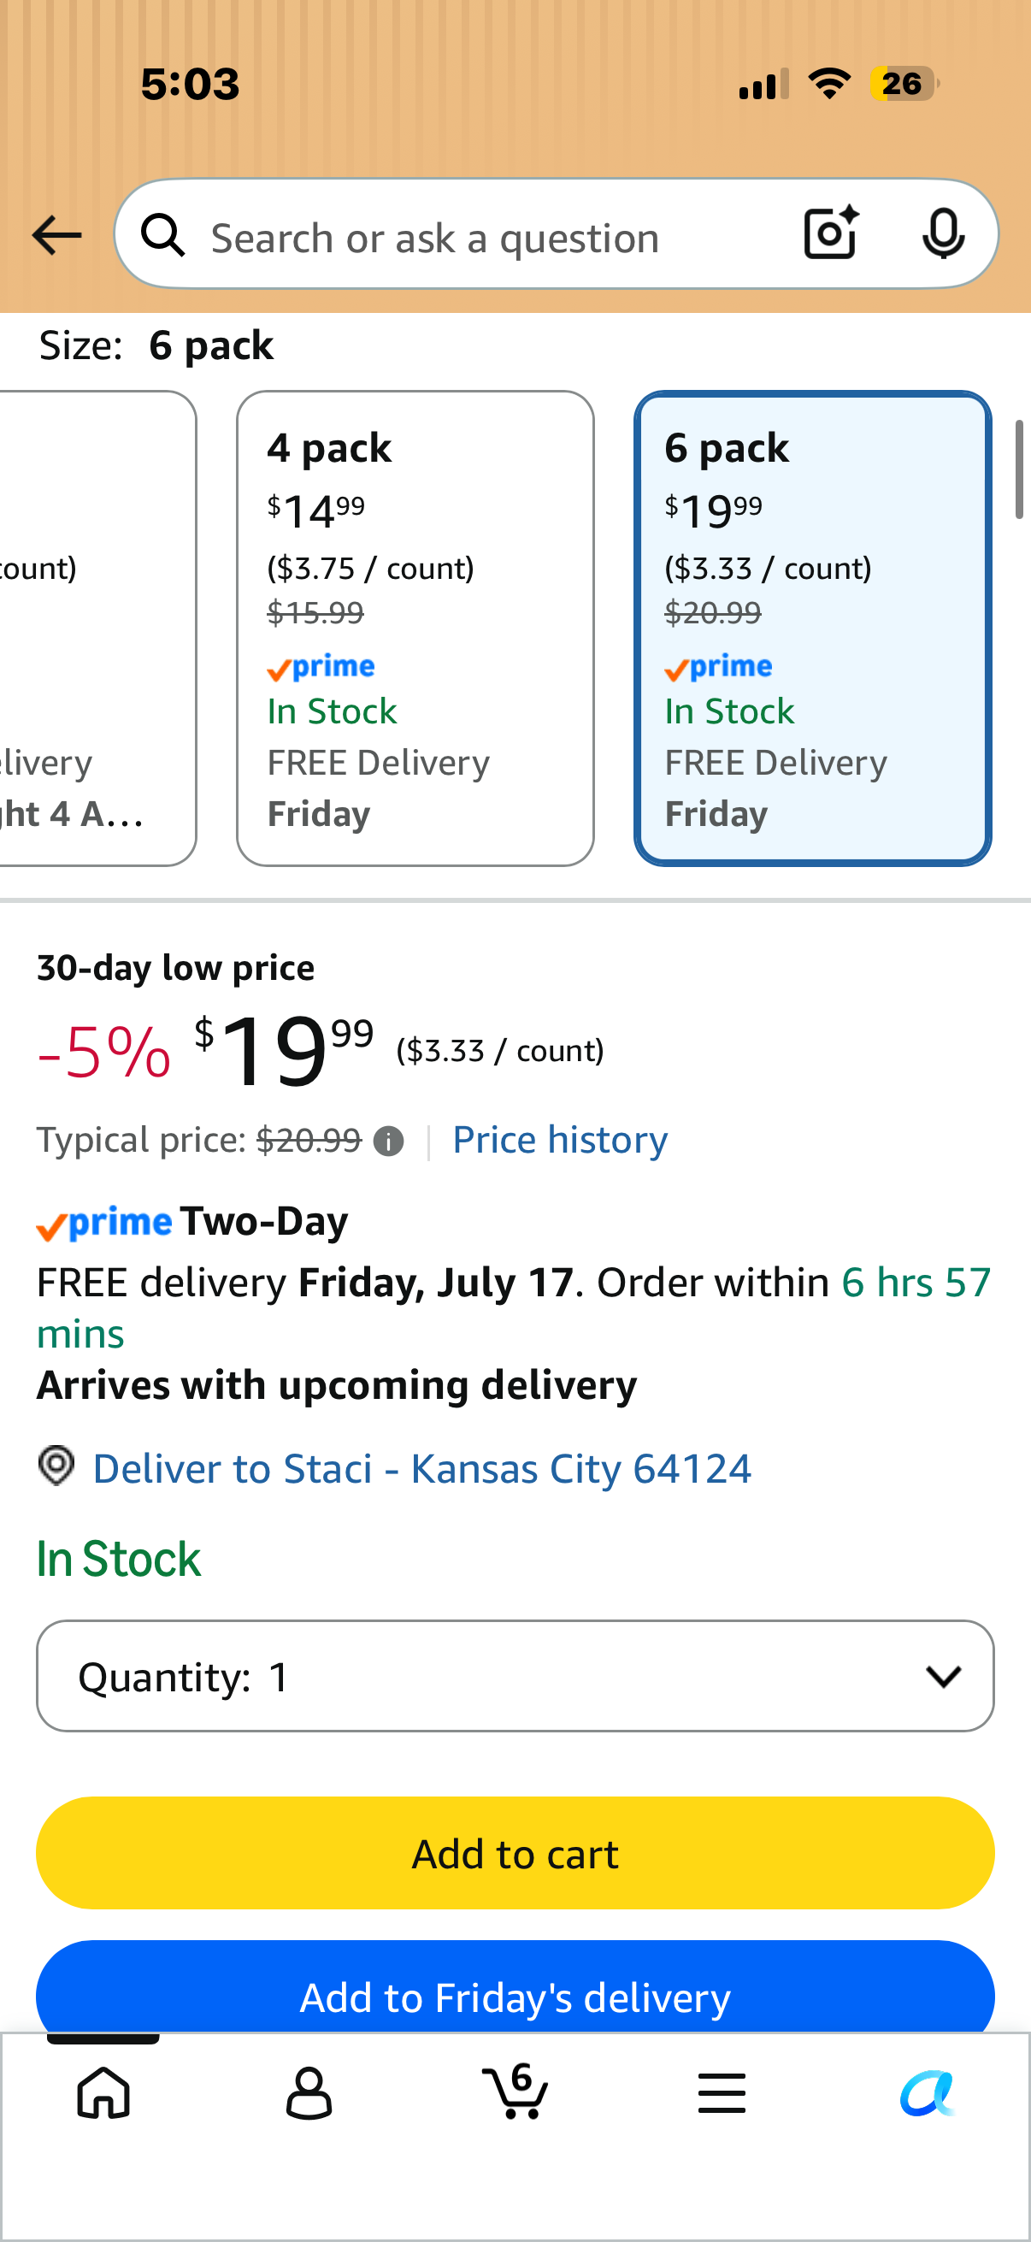Open the Price history link
This screenshot has width=1031, height=2242.
[560, 1140]
